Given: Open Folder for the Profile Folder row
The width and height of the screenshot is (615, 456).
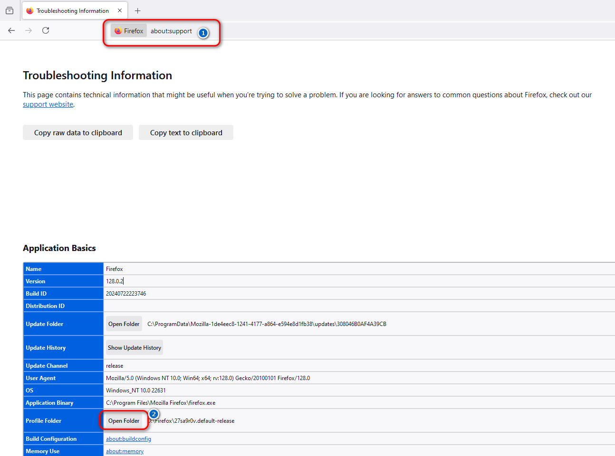Looking at the screenshot, I should coord(124,421).
